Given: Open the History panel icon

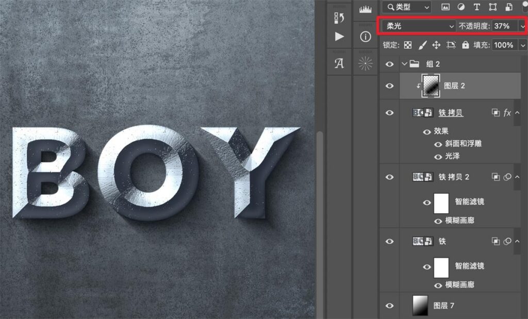Looking at the screenshot, I should [339, 18].
